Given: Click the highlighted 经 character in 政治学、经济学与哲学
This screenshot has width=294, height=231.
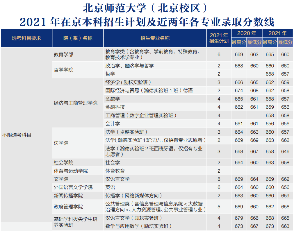Looking at the screenshot, I should [127, 66].
